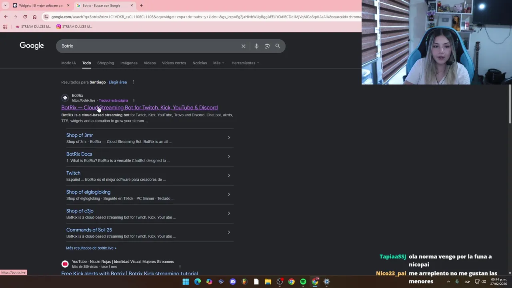
Task: Close the Widgets tab
Action: (x=68, y=6)
